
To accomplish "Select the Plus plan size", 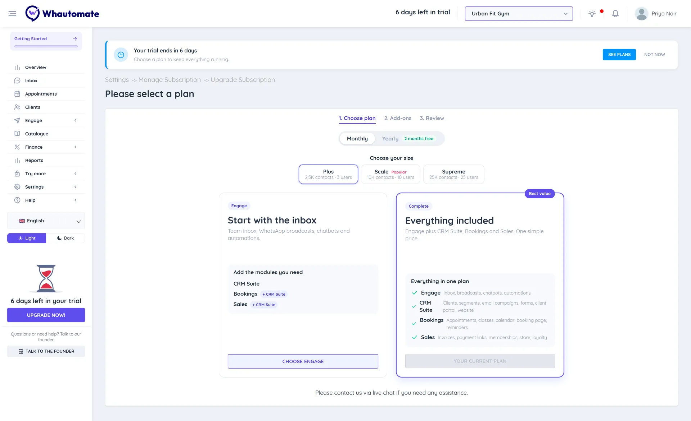I will point(328,174).
